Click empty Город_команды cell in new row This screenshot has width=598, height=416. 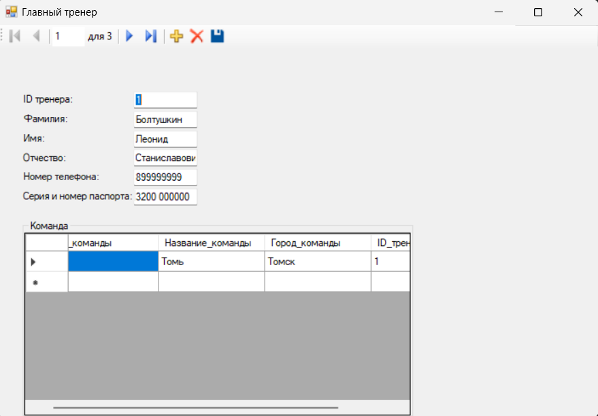click(318, 282)
